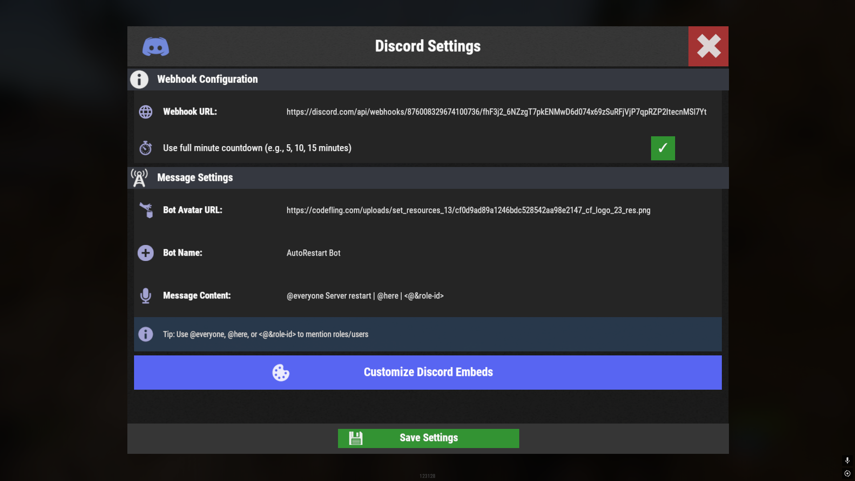The image size is (855, 481).
Task: Click the tip info icon
Action: [146, 334]
